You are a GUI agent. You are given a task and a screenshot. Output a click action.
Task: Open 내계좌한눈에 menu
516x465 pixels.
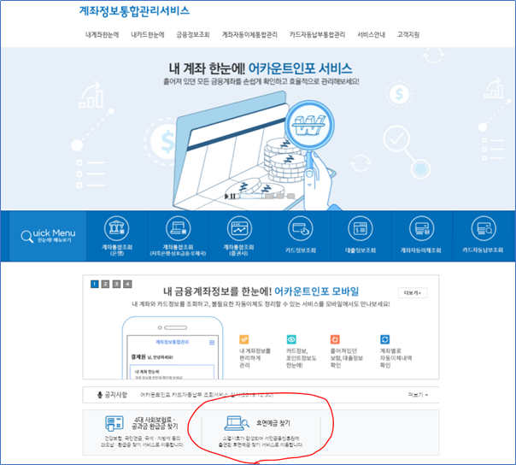103,34
